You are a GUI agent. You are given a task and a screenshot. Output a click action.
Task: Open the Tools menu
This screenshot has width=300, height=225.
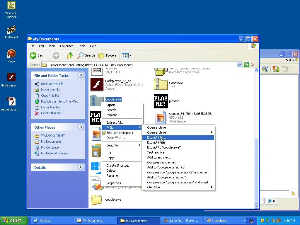click(x=82, y=46)
